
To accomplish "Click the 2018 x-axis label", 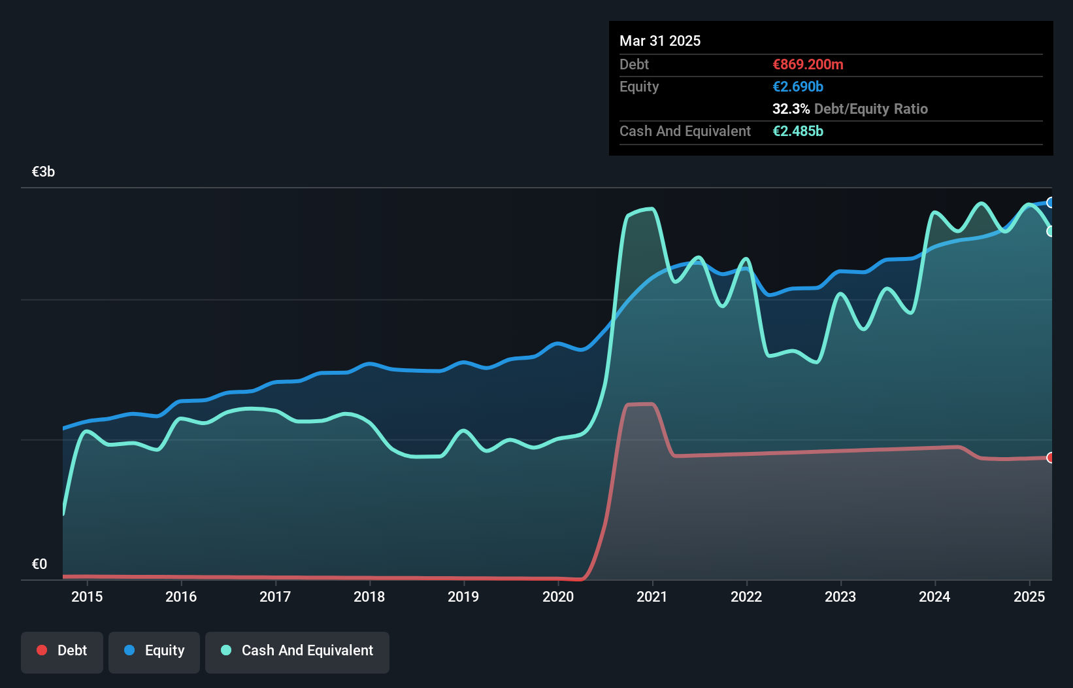I will (369, 596).
